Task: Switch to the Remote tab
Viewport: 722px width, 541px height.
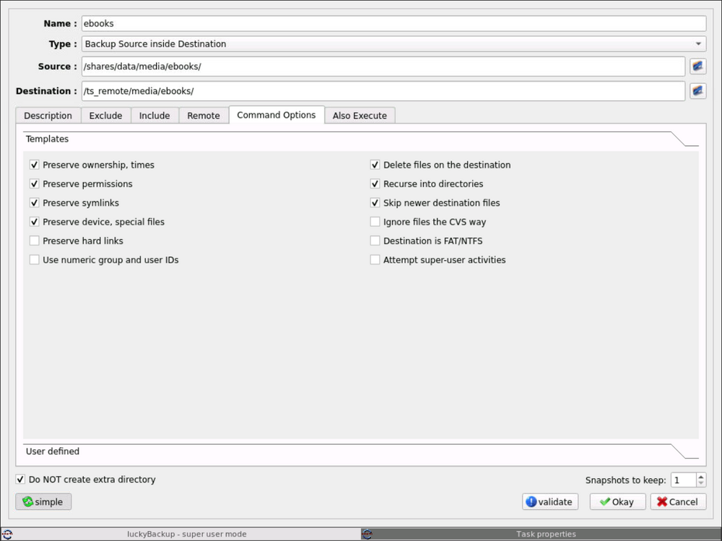Action: pyautogui.click(x=204, y=116)
